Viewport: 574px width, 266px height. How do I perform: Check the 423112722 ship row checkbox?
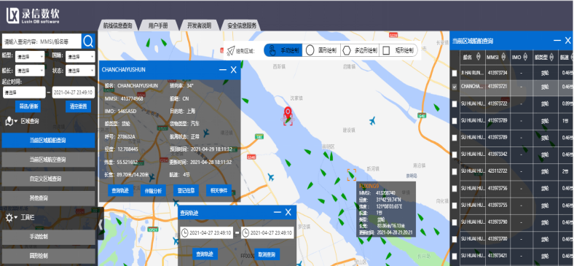coord(455,171)
